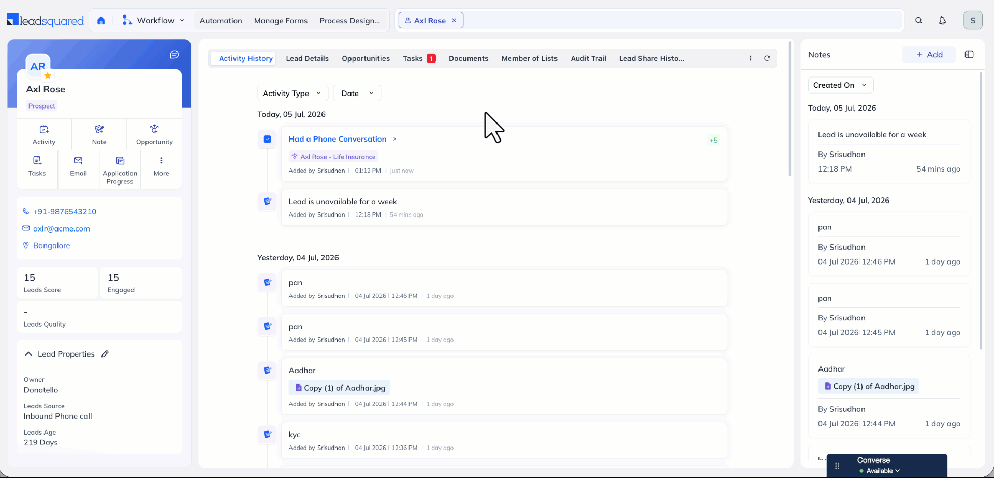Switch to the Lead Details tab
The width and height of the screenshot is (994, 478).
pyautogui.click(x=307, y=58)
